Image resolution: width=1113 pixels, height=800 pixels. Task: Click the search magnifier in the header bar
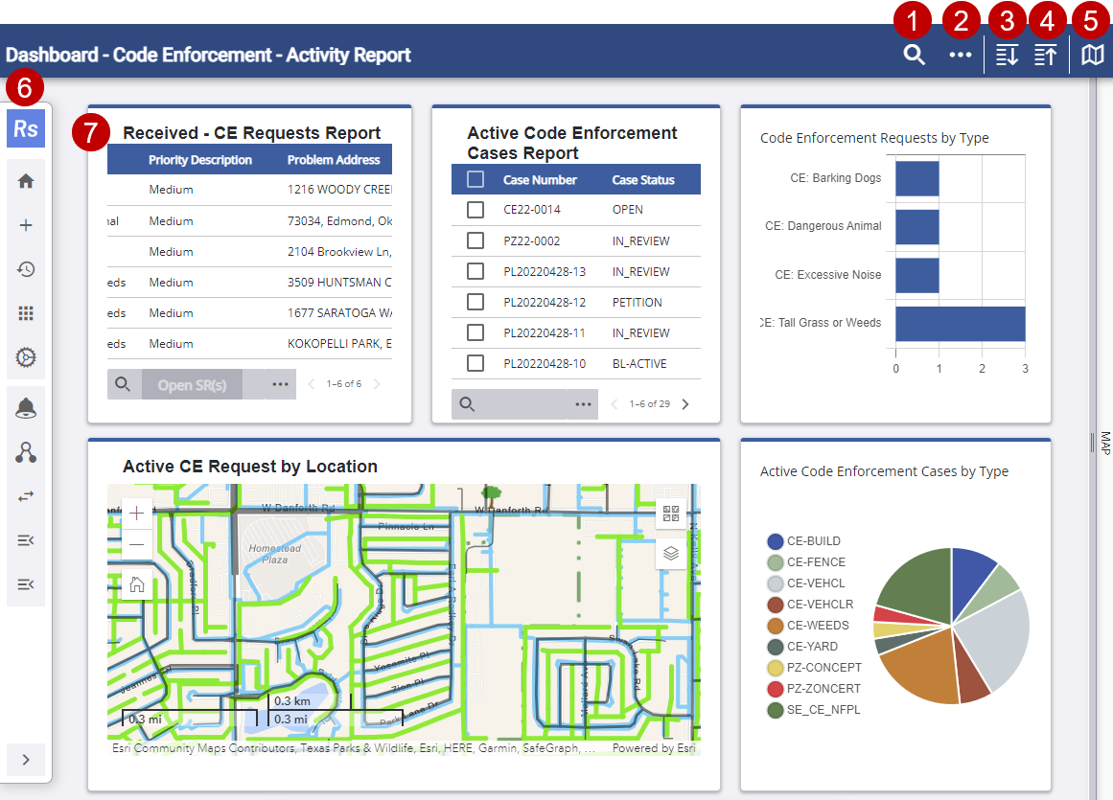[914, 56]
